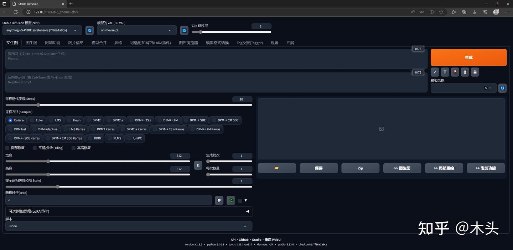Select the LMS sampler

pos(55,120)
